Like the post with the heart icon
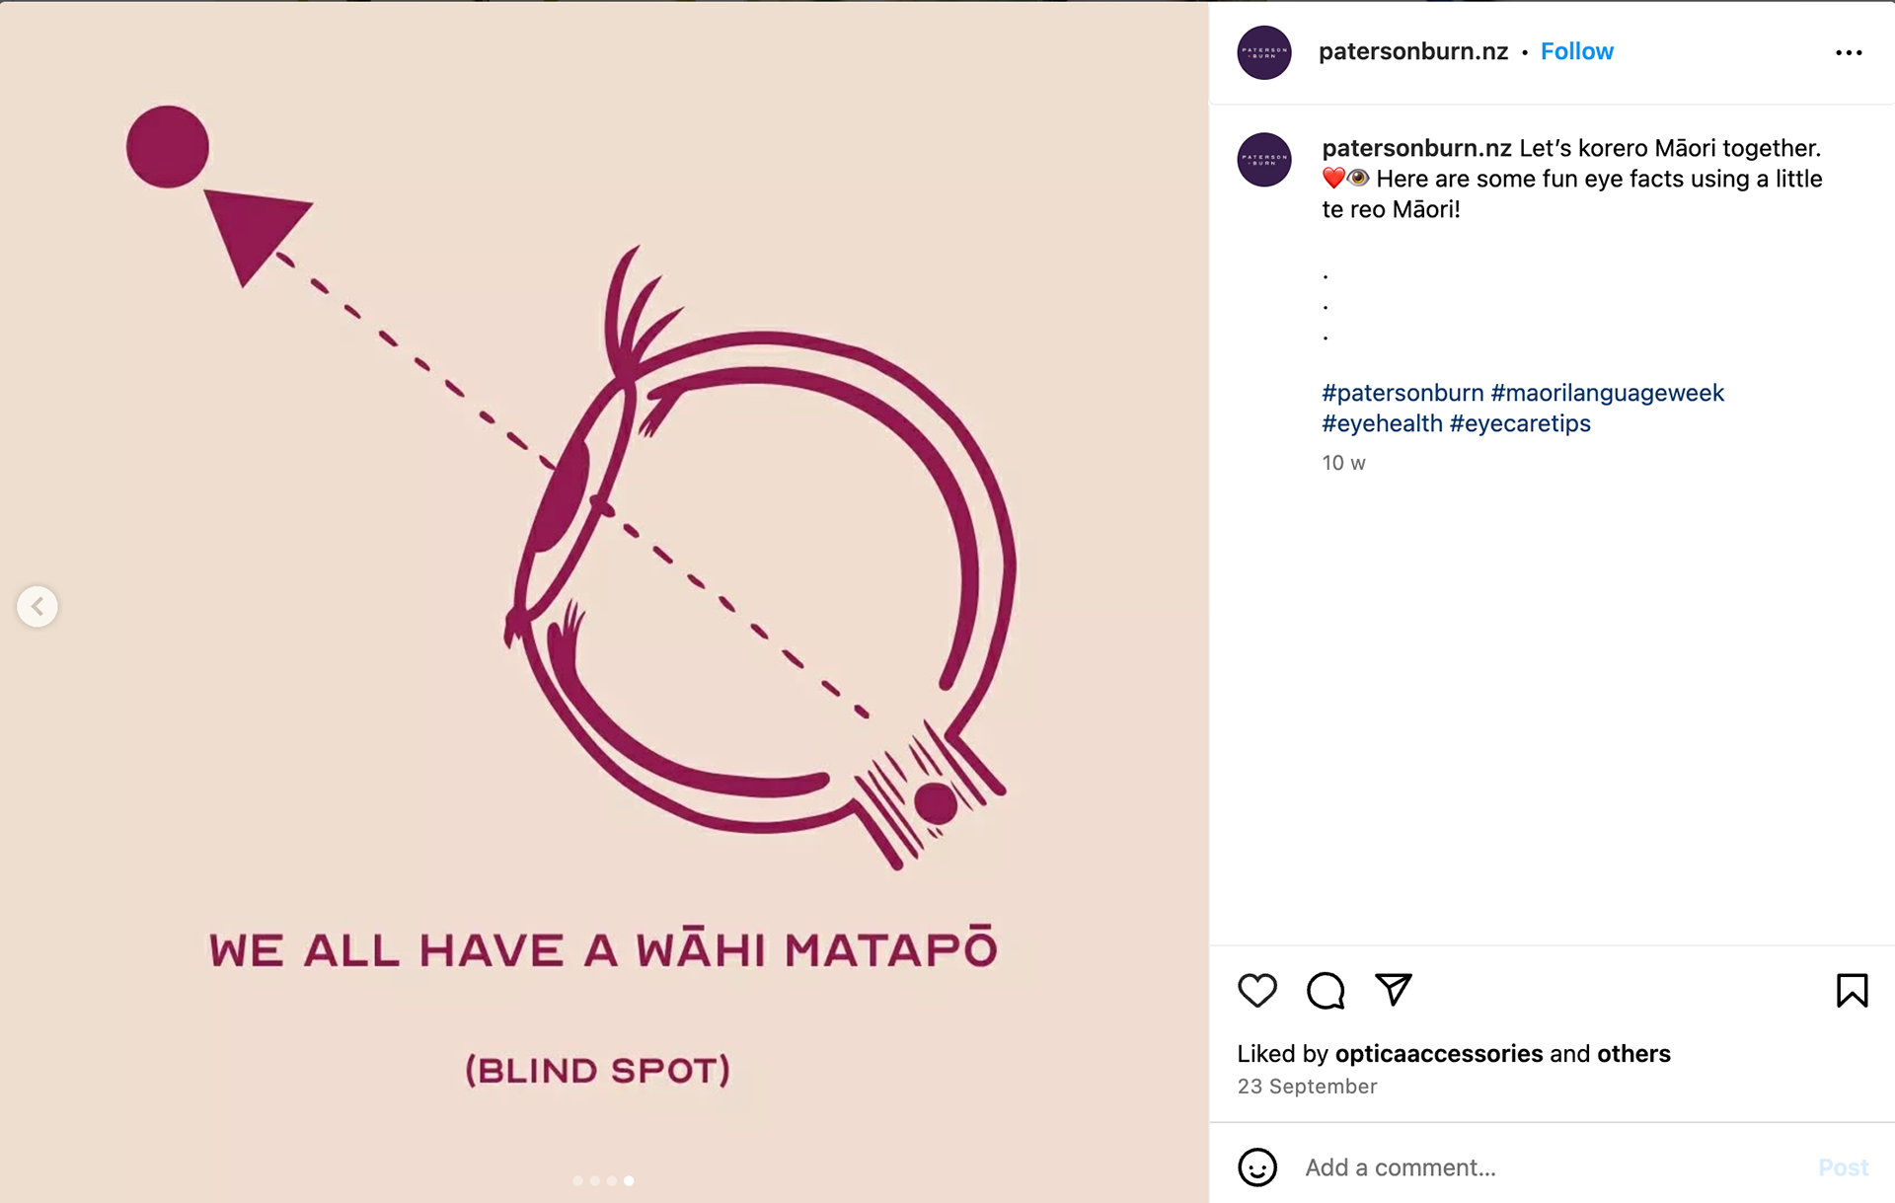Screen dimensions: 1895x1203 pos(1256,990)
